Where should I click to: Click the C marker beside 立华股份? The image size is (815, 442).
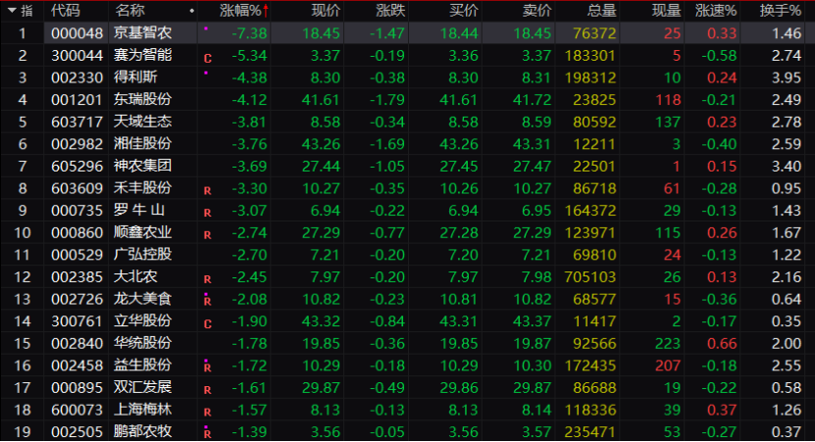pyautogui.click(x=208, y=324)
